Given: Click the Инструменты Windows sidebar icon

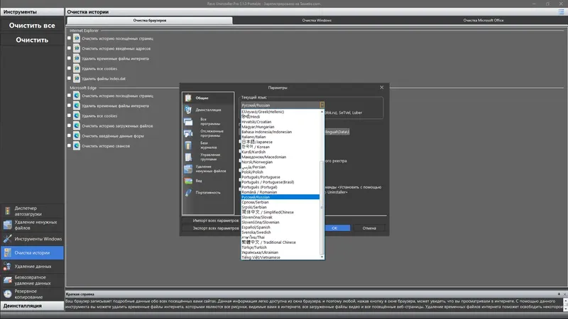Looking at the screenshot, I should coord(8,239).
